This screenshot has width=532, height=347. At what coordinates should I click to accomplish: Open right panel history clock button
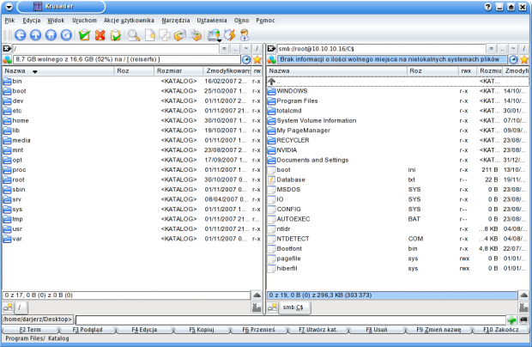coord(512,59)
